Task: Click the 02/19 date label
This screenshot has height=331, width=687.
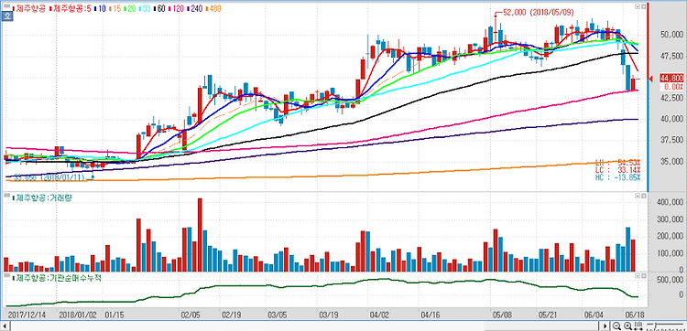Action: [231, 315]
